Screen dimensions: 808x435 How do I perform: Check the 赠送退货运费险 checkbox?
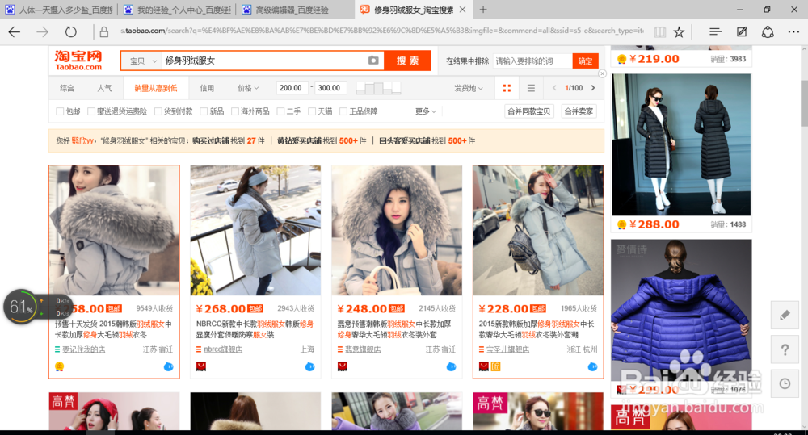pyautogui.click(x=91, y=111)
